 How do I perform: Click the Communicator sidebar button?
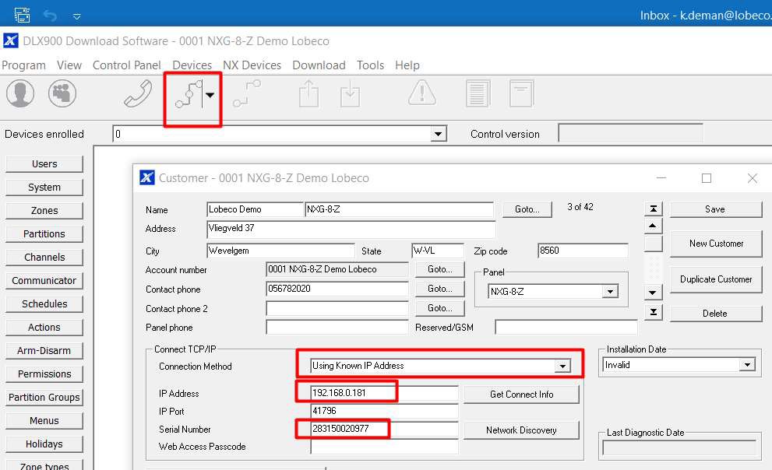(x=44, y=281)
